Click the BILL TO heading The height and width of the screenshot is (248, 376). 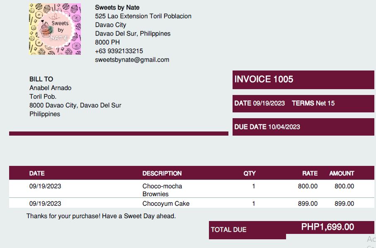pos(41,79)
